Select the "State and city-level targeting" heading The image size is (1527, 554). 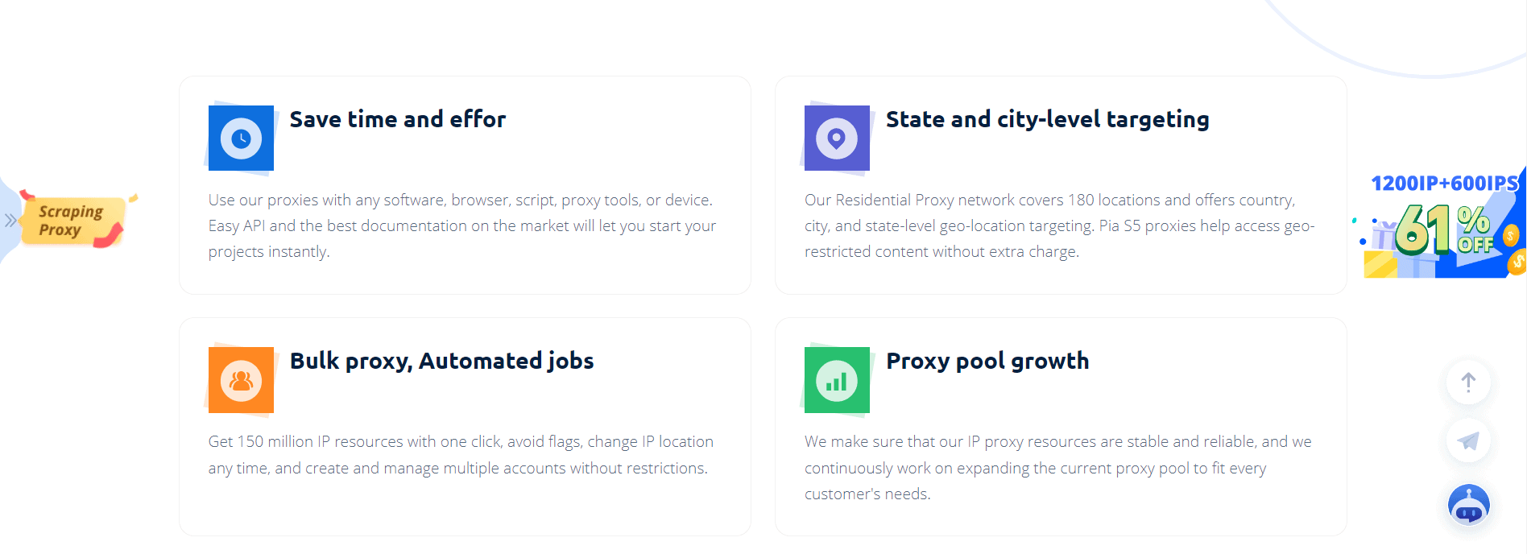(1047, 119)
